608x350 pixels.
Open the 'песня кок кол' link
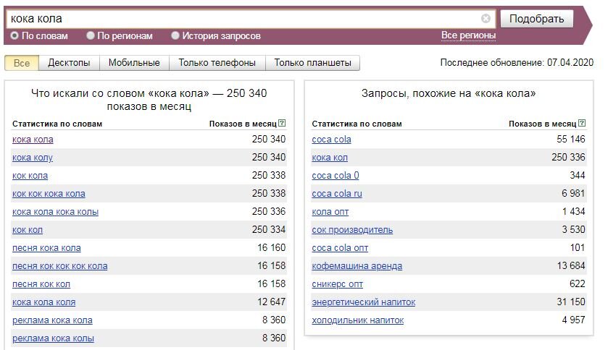coord(41,284)
